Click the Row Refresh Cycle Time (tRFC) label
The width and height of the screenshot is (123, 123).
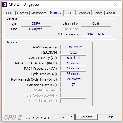34,79
